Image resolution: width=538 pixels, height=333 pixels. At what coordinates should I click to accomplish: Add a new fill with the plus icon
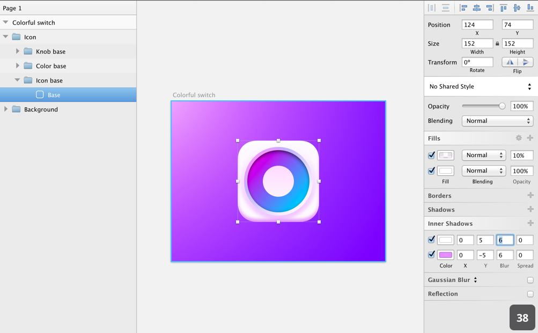point(530,138)
